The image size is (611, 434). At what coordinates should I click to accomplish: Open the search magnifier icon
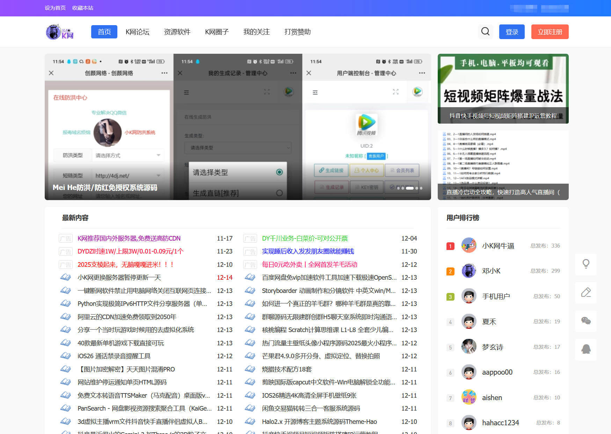pos(485,31)
